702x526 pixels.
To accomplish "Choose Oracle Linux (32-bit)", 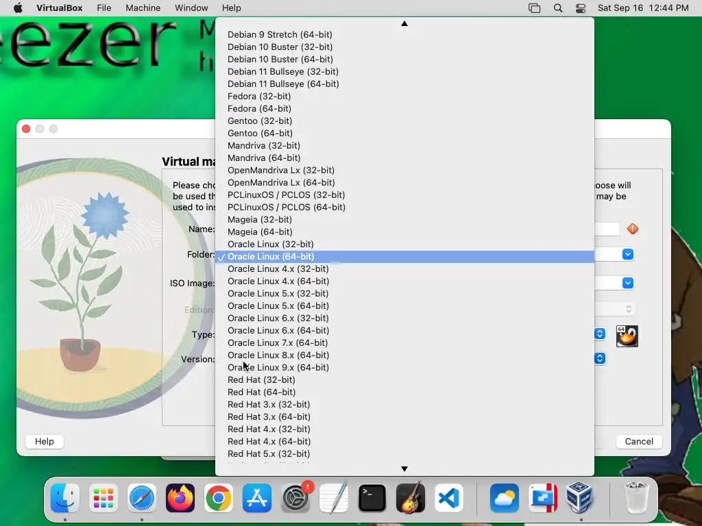I will pos(404,245).
